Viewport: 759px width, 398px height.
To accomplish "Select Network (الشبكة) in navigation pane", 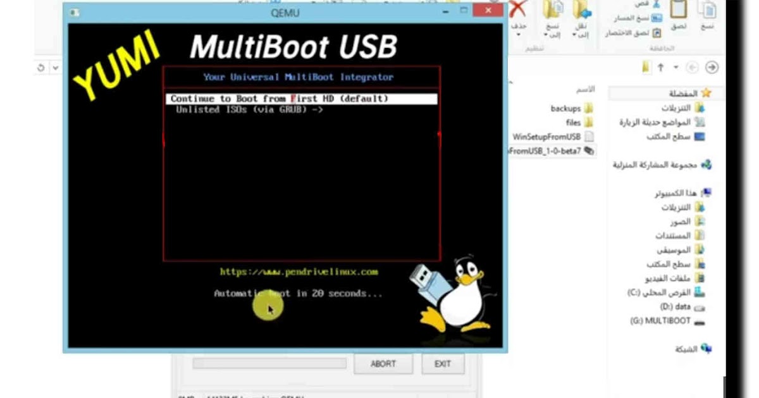I will [694, 349].
